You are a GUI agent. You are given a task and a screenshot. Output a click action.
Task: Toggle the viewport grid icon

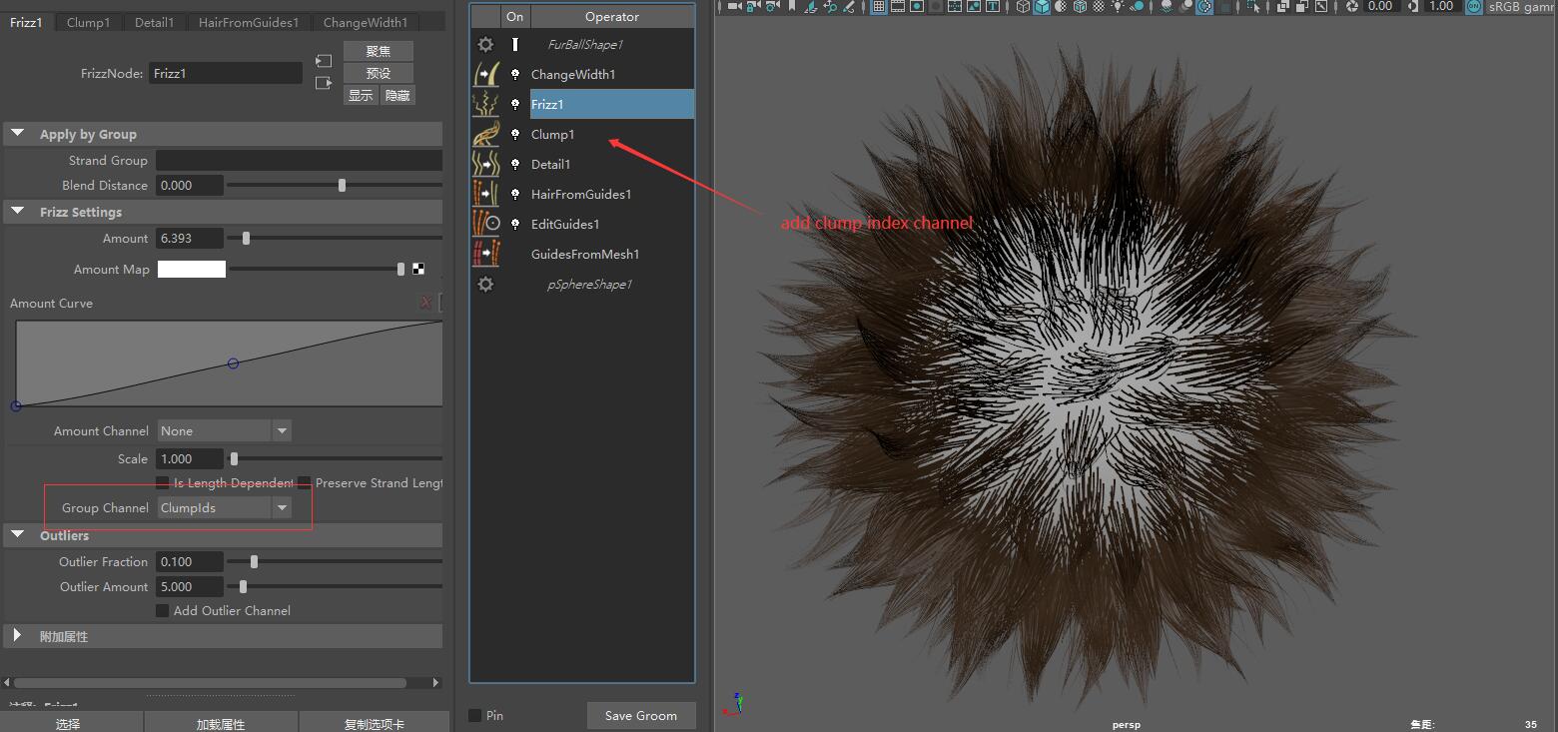click(x=879, y=7)
